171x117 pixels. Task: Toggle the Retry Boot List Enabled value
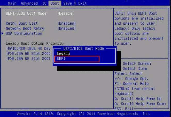(x=66, y=23)
